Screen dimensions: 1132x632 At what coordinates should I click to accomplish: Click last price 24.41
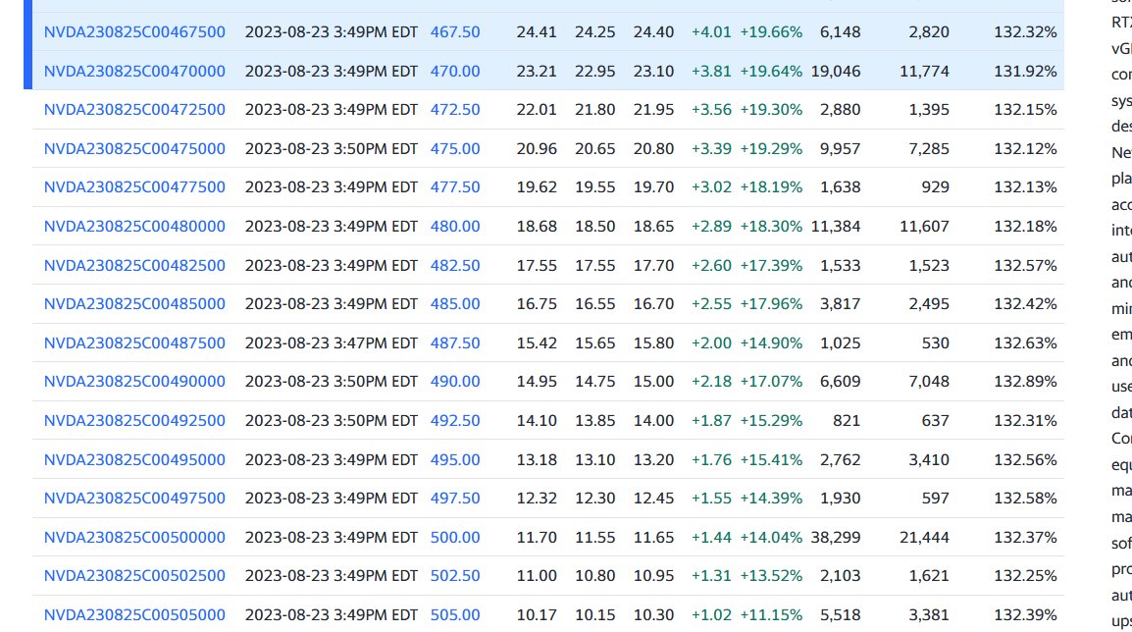tap(537, 31)
